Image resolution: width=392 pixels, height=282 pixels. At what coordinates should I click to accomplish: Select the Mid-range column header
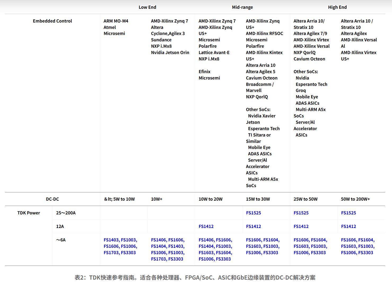[x=242, y=7]
